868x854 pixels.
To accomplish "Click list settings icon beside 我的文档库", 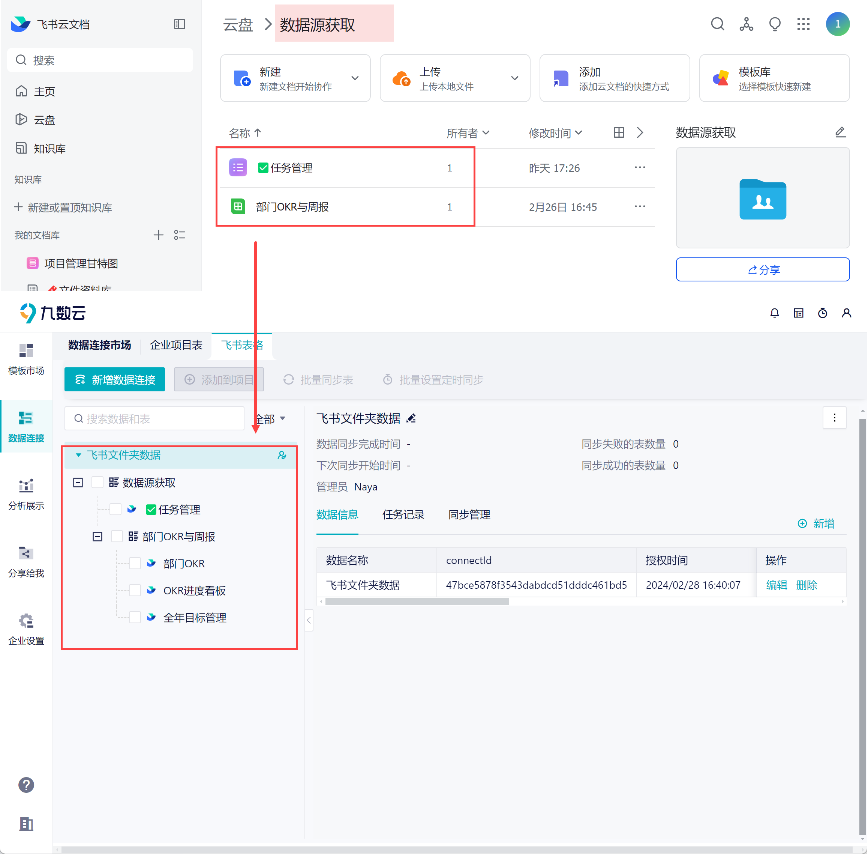I will pyautogui.click(x=180, y=235).
